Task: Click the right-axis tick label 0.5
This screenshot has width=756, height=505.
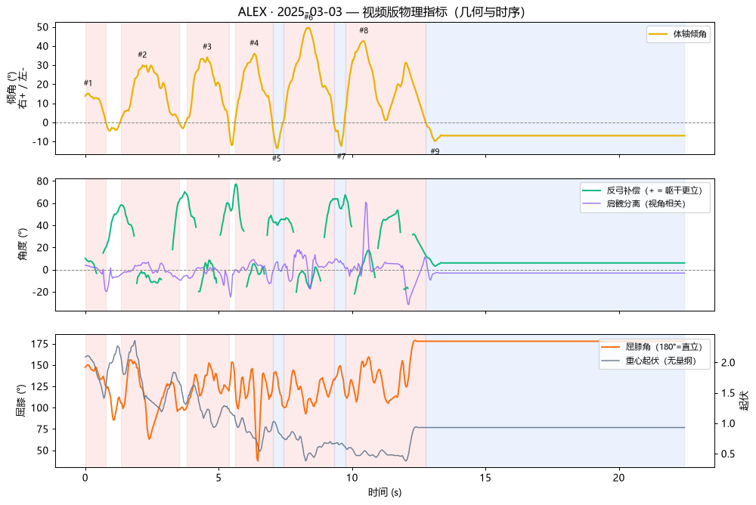Action: (728, 454)
